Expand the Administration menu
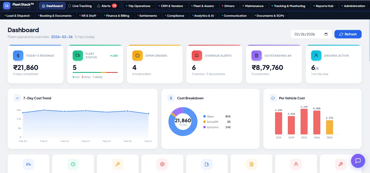 pos(355,6)
